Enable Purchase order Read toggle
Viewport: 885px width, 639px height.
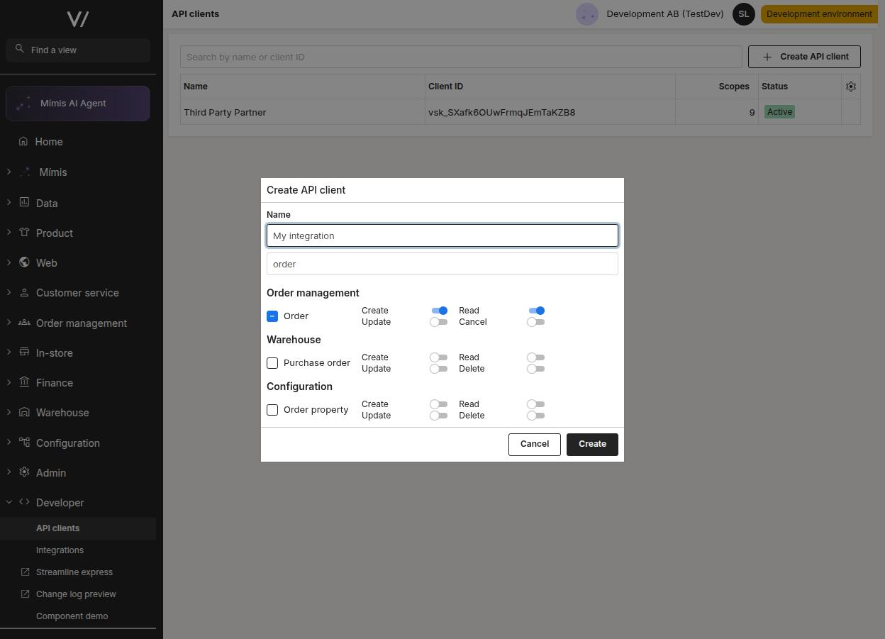tap(536, 357)
